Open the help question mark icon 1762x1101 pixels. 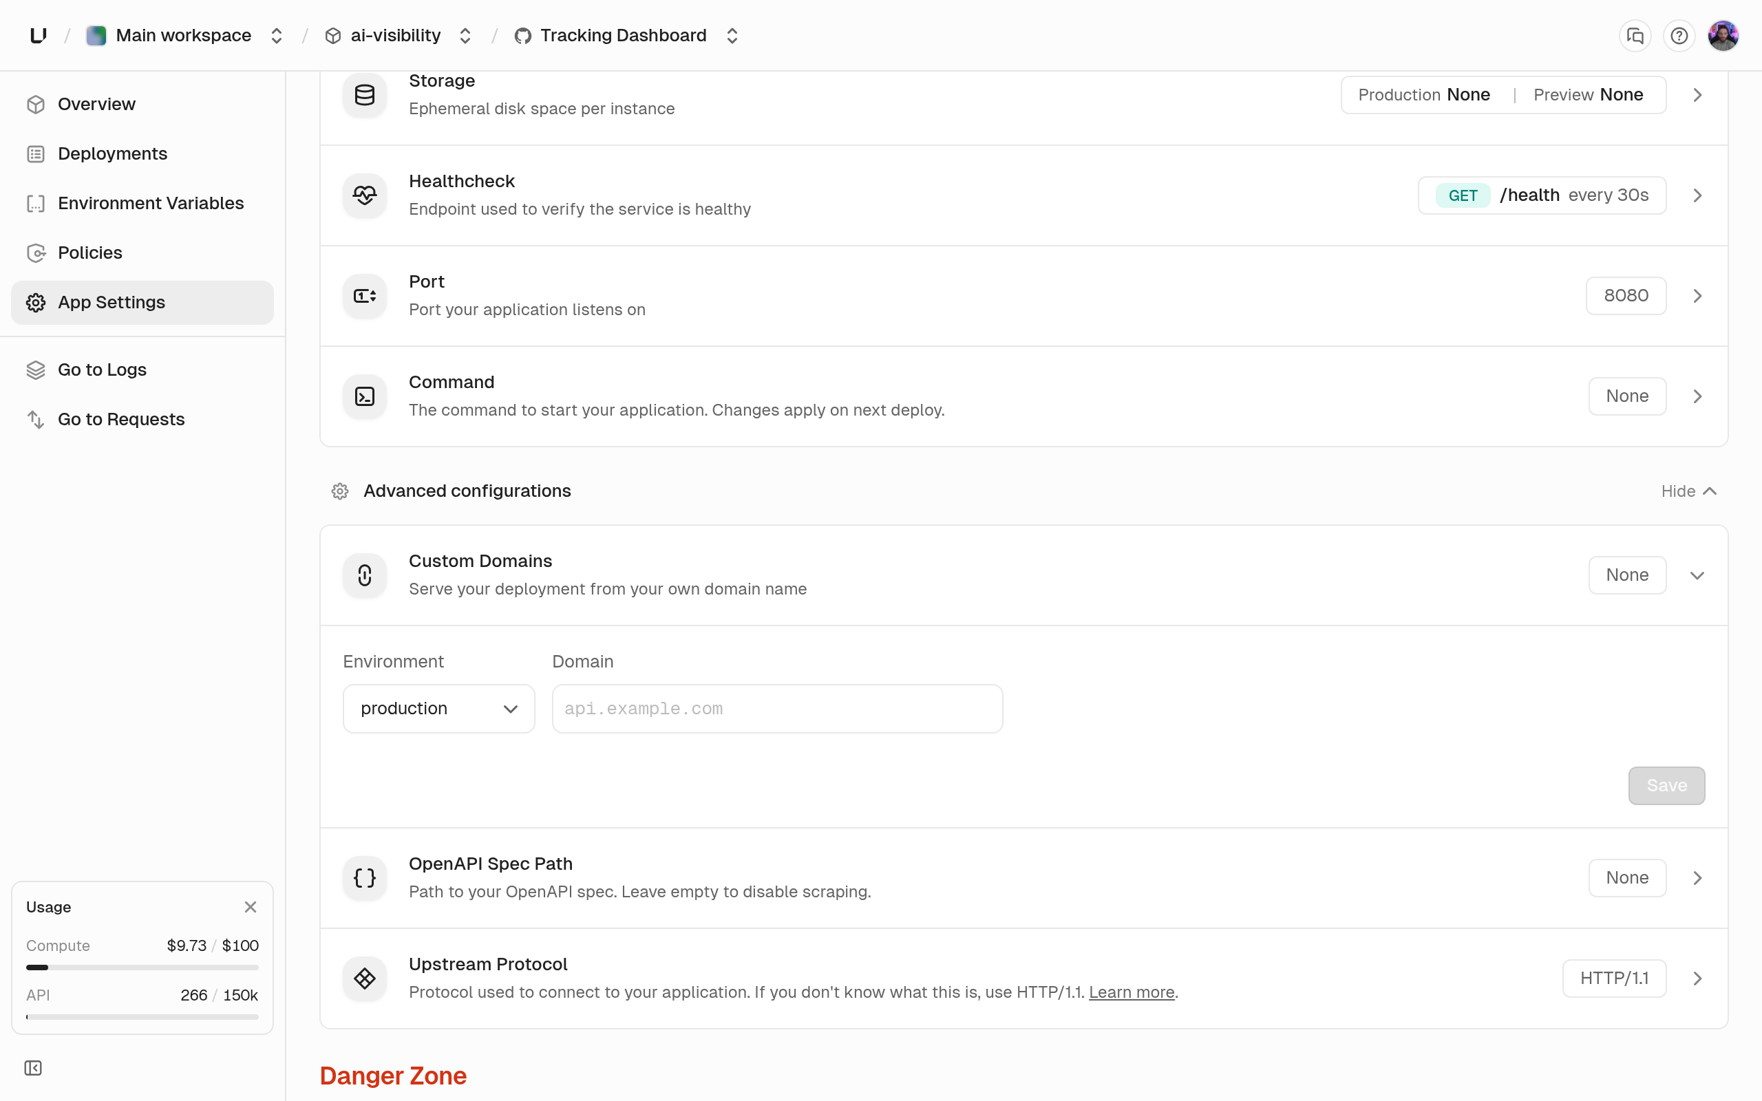(x=1679, y=36)
